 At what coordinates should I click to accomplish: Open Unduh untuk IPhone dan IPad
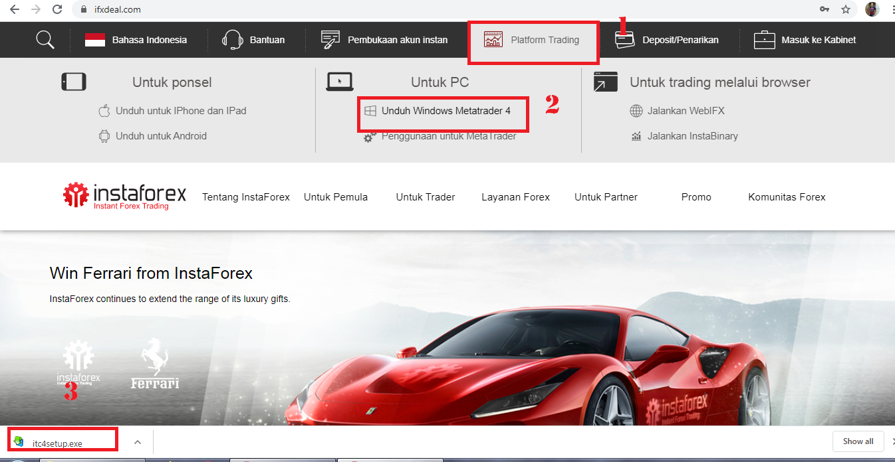[x=181, y=111]
